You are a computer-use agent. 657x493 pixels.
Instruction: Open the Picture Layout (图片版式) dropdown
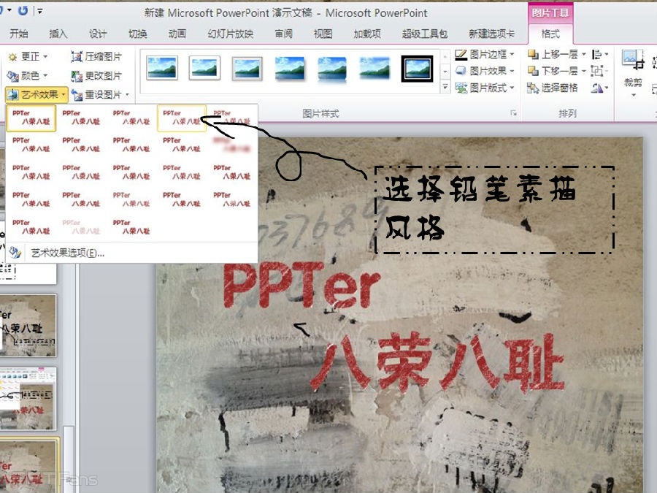pos(485,88)
